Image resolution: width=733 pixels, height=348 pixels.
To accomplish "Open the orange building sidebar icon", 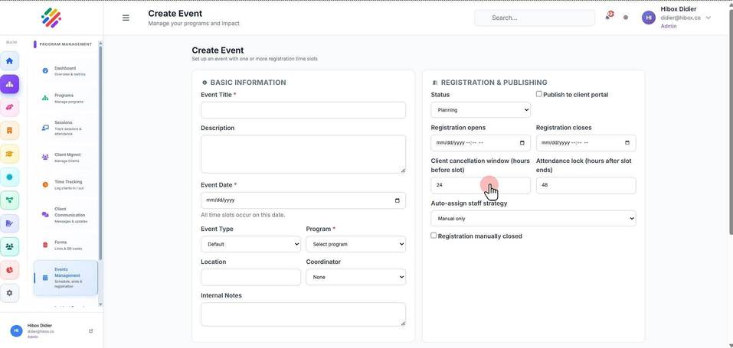I will pyautogui.click(x=9, y=130).
